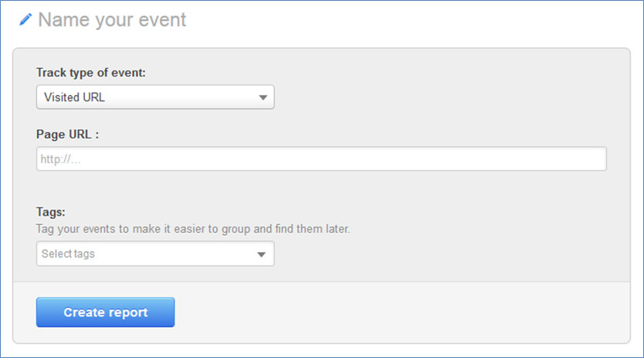Screen dimensions: 644x358
Task: Open the Select tags dropdown
Action: click(x=155, y=254)
